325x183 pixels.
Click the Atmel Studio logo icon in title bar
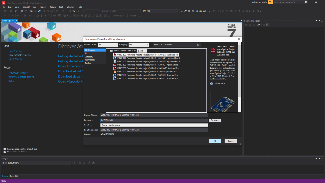(x=3, y=3)
